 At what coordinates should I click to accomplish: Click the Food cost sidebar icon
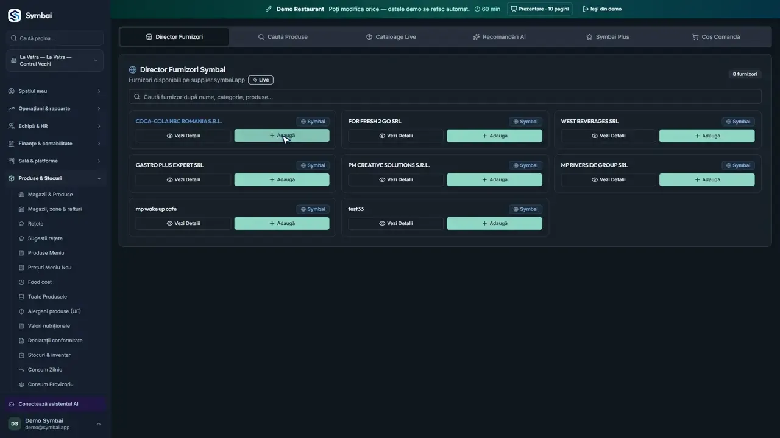click(x=22, y=282)
